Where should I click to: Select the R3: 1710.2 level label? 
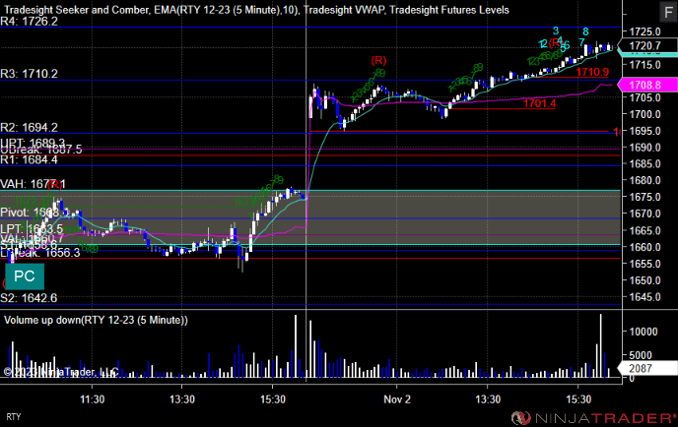coord(29,74)
